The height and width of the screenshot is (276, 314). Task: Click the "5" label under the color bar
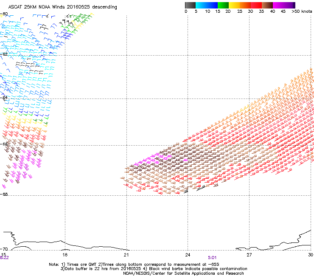pos(196,11)
